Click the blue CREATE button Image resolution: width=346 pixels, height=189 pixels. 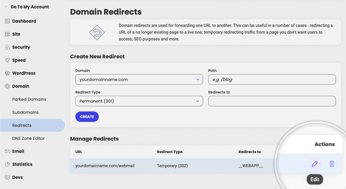click(x=87, y=117)
